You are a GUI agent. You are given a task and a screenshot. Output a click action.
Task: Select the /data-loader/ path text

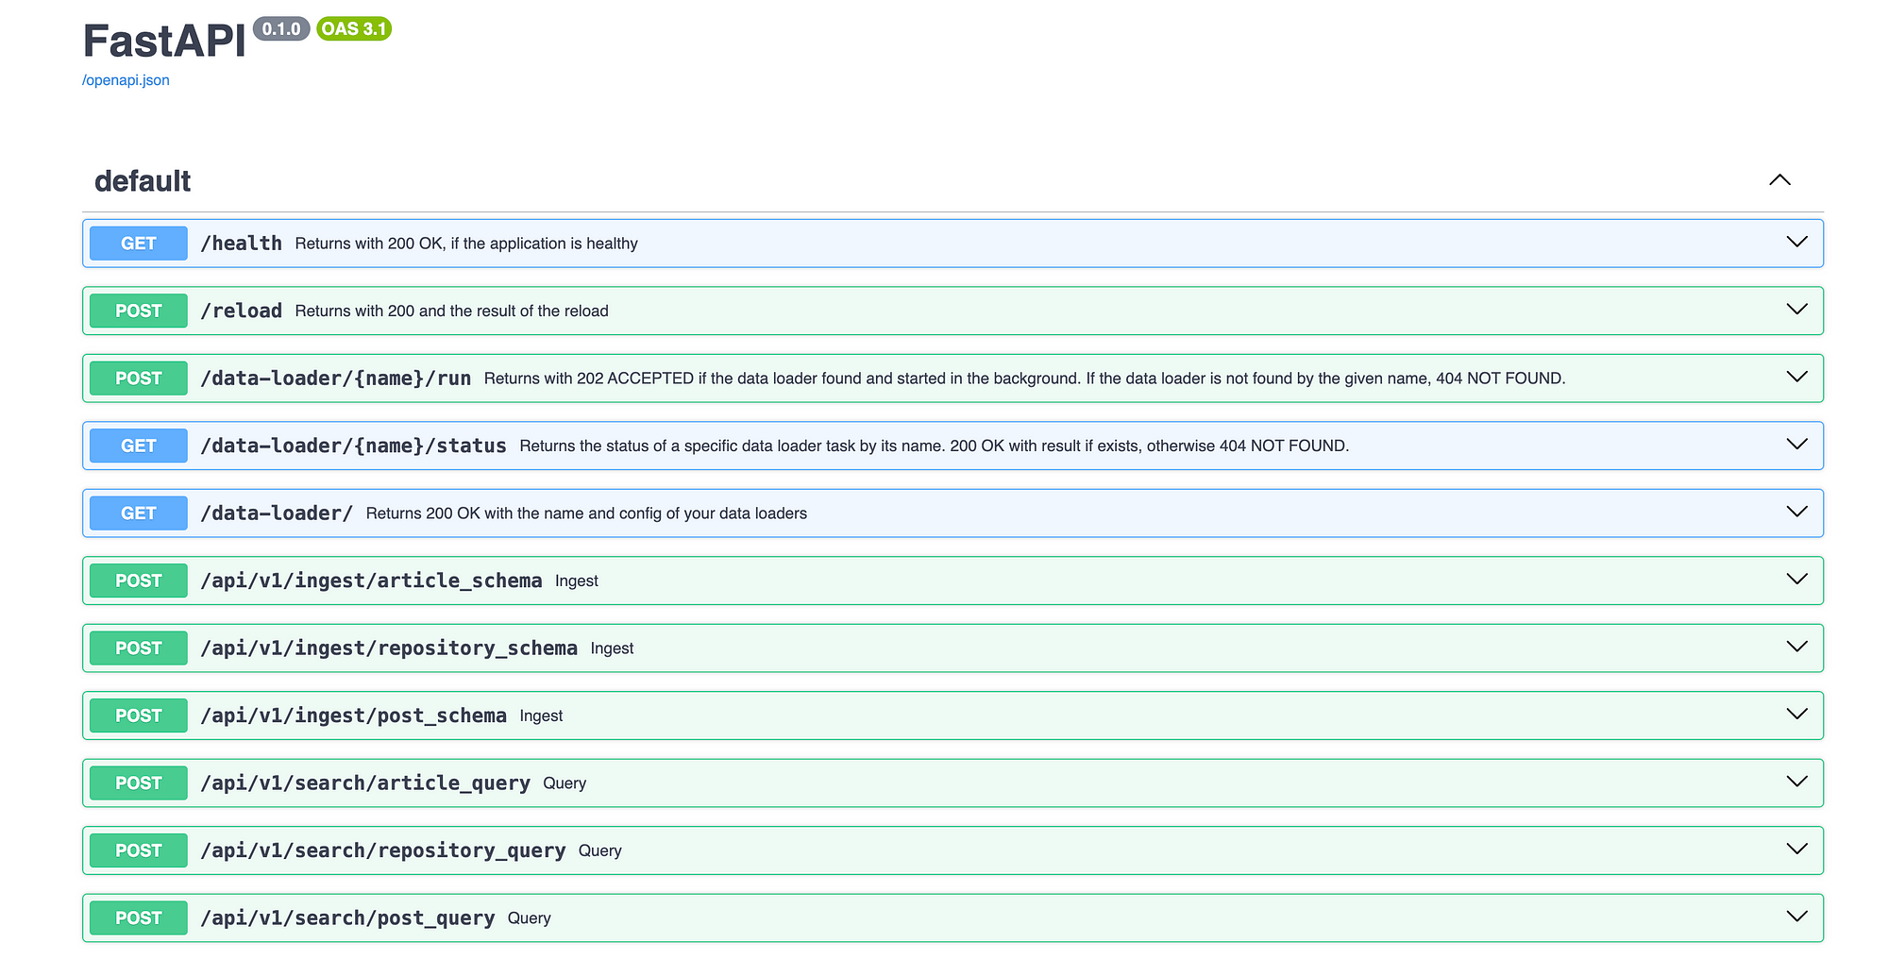coord(277,513)
